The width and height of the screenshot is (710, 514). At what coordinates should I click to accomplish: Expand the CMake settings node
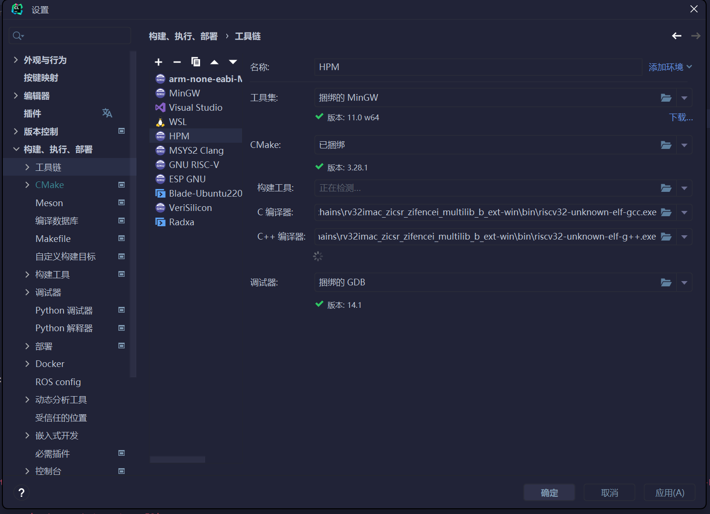(x=27, y=185)
